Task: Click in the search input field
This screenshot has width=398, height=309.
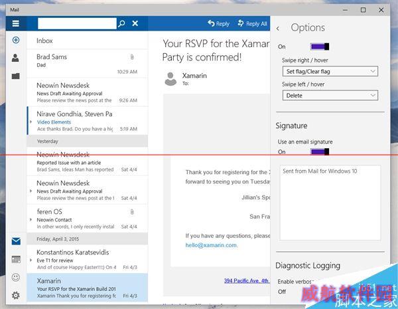Action: coord(77,23)
